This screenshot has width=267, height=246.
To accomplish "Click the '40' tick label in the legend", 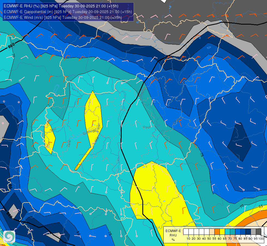I will click(204, 239).
